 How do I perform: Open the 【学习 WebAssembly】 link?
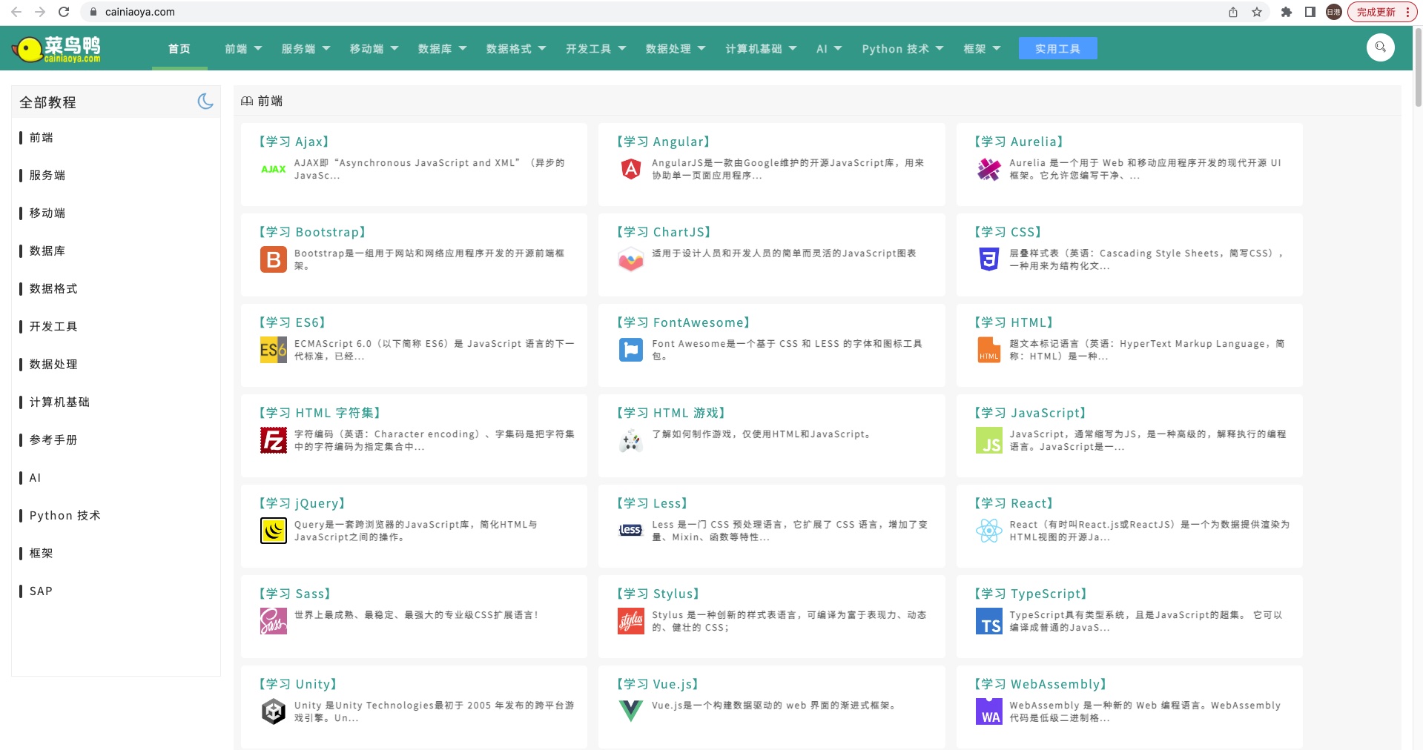pyautogui.click(x=1040, y=684)
